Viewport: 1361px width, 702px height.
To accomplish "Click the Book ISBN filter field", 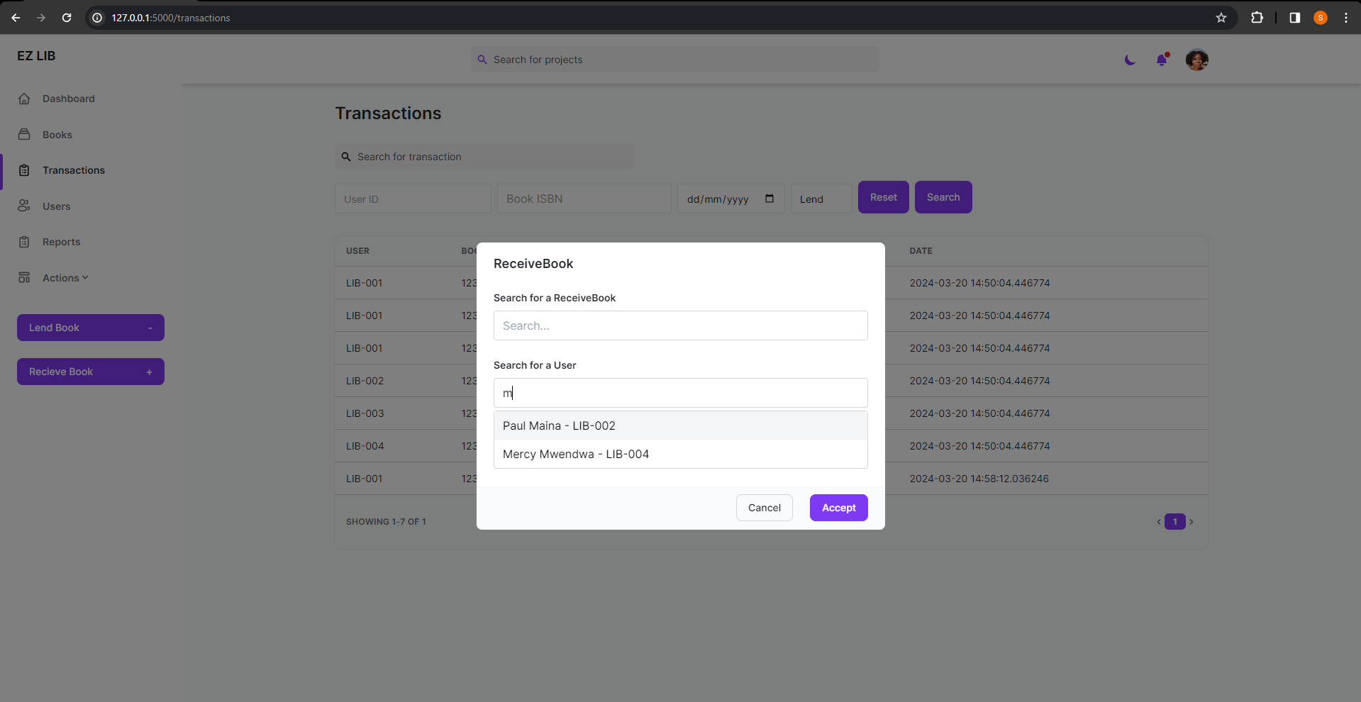I will tap(584, 199).
